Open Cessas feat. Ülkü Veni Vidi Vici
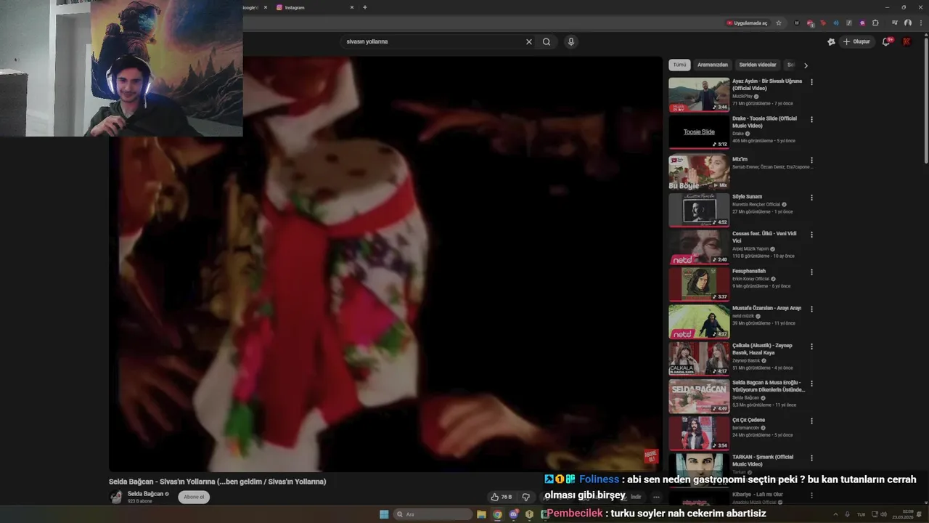 pyautogui.click(x=764, y=238)
